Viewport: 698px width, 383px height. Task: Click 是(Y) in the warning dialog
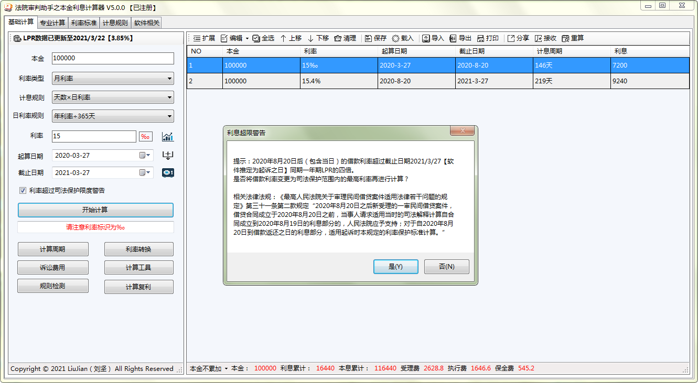395,267
